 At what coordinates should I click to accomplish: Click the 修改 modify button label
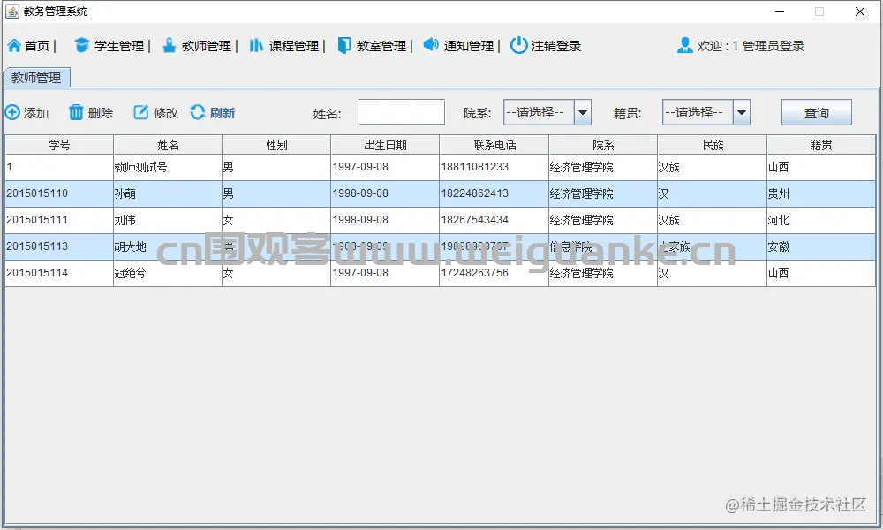[166, 113]
